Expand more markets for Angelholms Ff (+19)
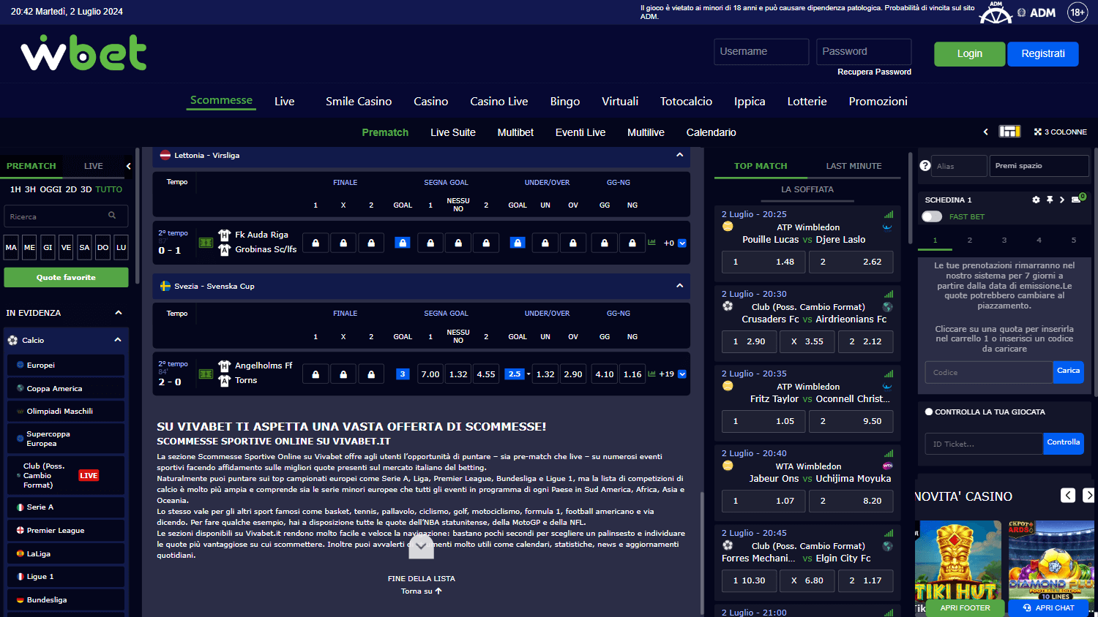Image resolution: width=1098 pixels, height=617 pixels. (681, 374)
